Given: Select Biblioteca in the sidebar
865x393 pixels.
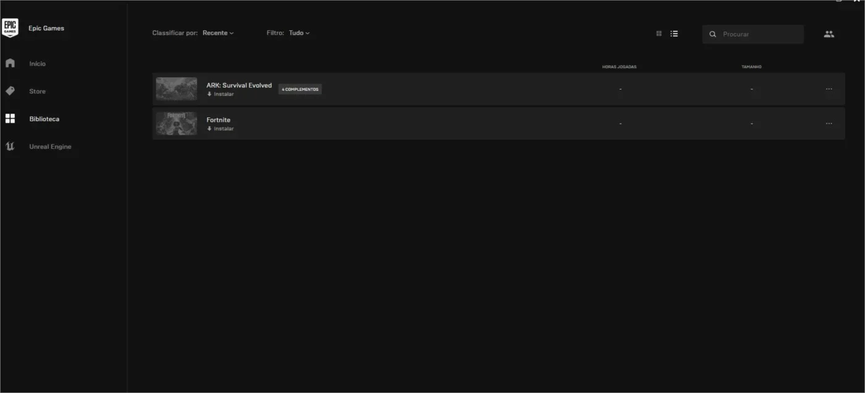Looking at the screenshot, I should [x=44, y=119].
